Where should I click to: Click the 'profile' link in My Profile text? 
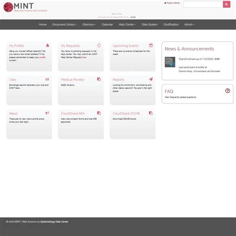[42, 57]
